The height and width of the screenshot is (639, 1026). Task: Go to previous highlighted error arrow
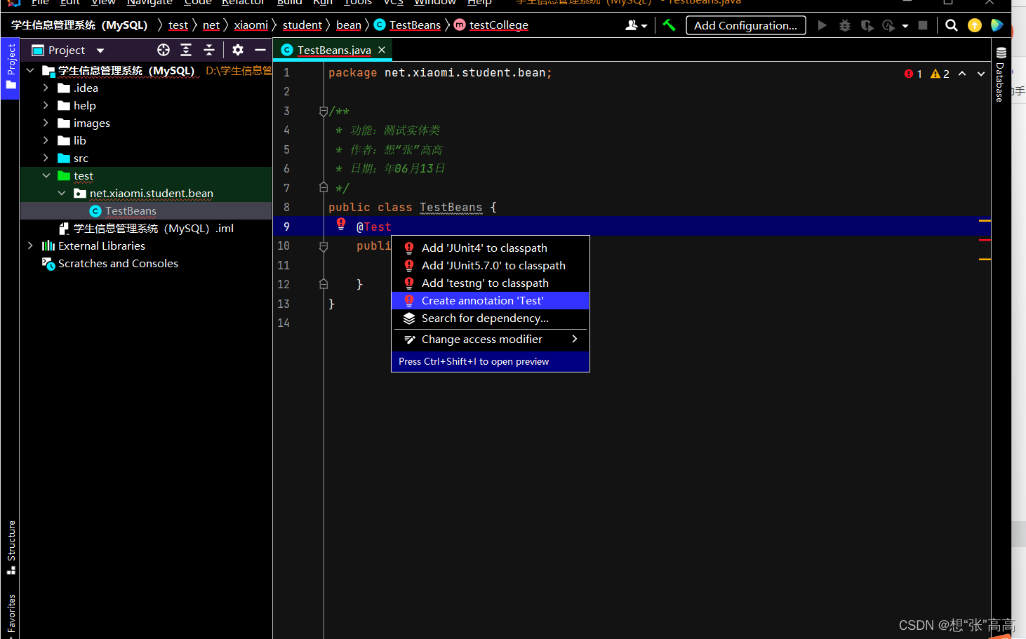point(962,74)
